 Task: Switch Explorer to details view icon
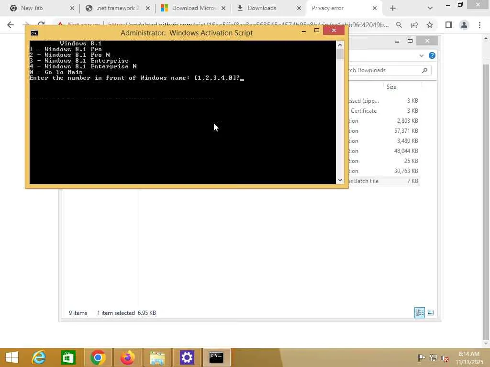tap(420, 313)
